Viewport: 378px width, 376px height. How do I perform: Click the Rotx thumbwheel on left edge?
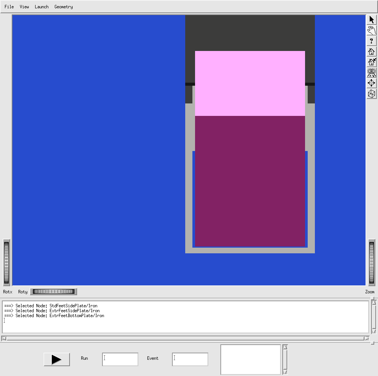pos(6,262)
